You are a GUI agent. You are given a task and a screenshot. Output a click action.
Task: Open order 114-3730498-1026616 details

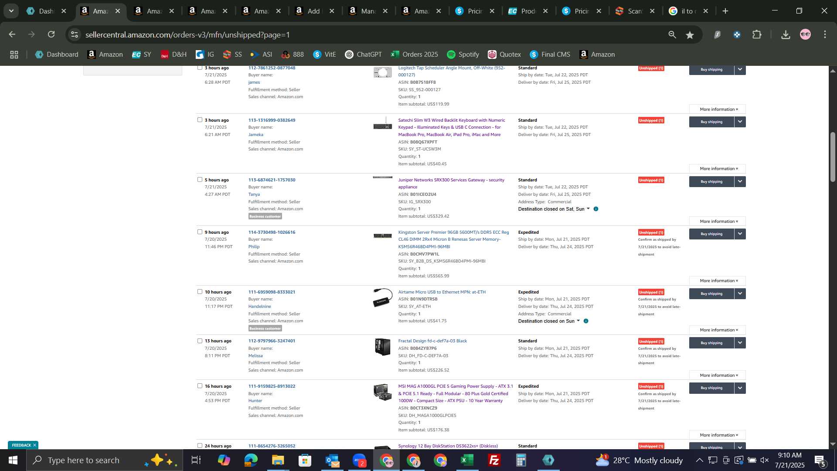(272, 232)
